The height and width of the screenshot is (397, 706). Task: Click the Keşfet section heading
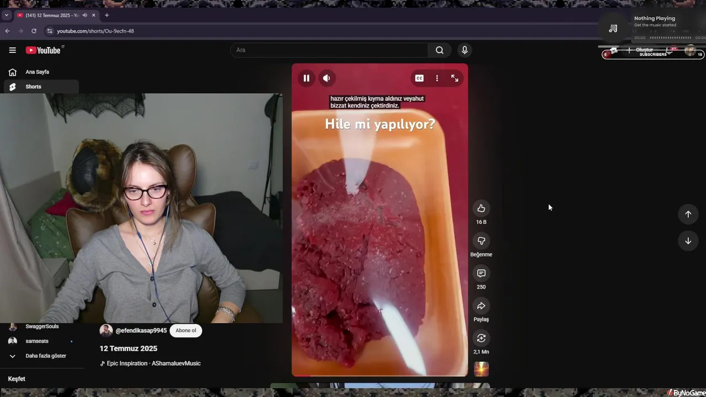[17, 379]
